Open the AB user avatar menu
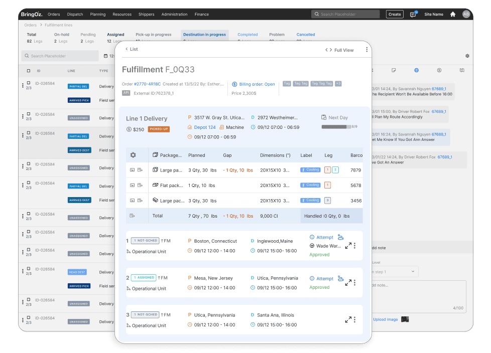 (x=466, y=14)
